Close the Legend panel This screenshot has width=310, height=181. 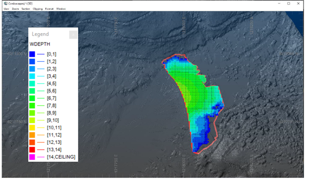(x=73, y=35)
